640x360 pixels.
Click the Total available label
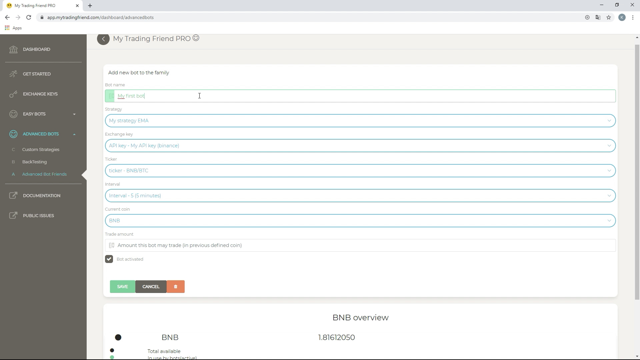[x=164, y=351]
